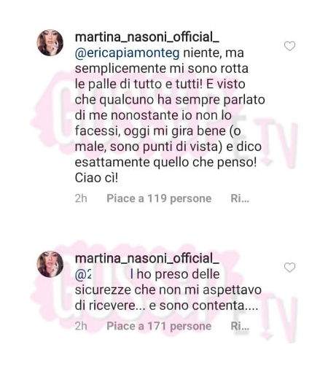The width and height of the screenshot is (328, 366).
Task: Click the 2h timestamp of first comment
Action: (81, 198)
